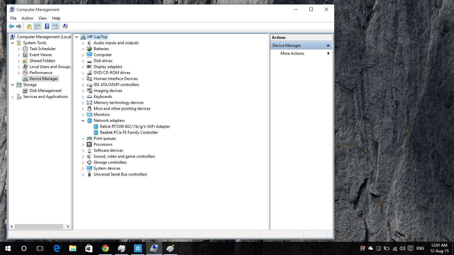This screenshot has width=454, height=255.
Task: Click the Processors chip icon
Action: pyautogui.click(x=89, y=144)
